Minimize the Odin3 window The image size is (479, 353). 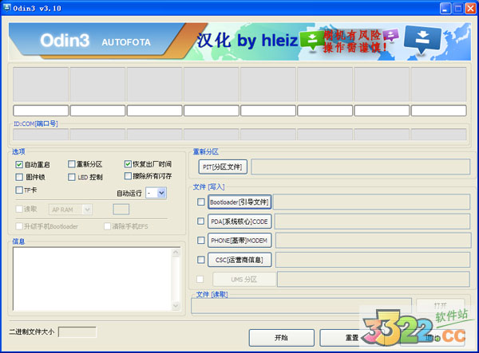(445, 8)
